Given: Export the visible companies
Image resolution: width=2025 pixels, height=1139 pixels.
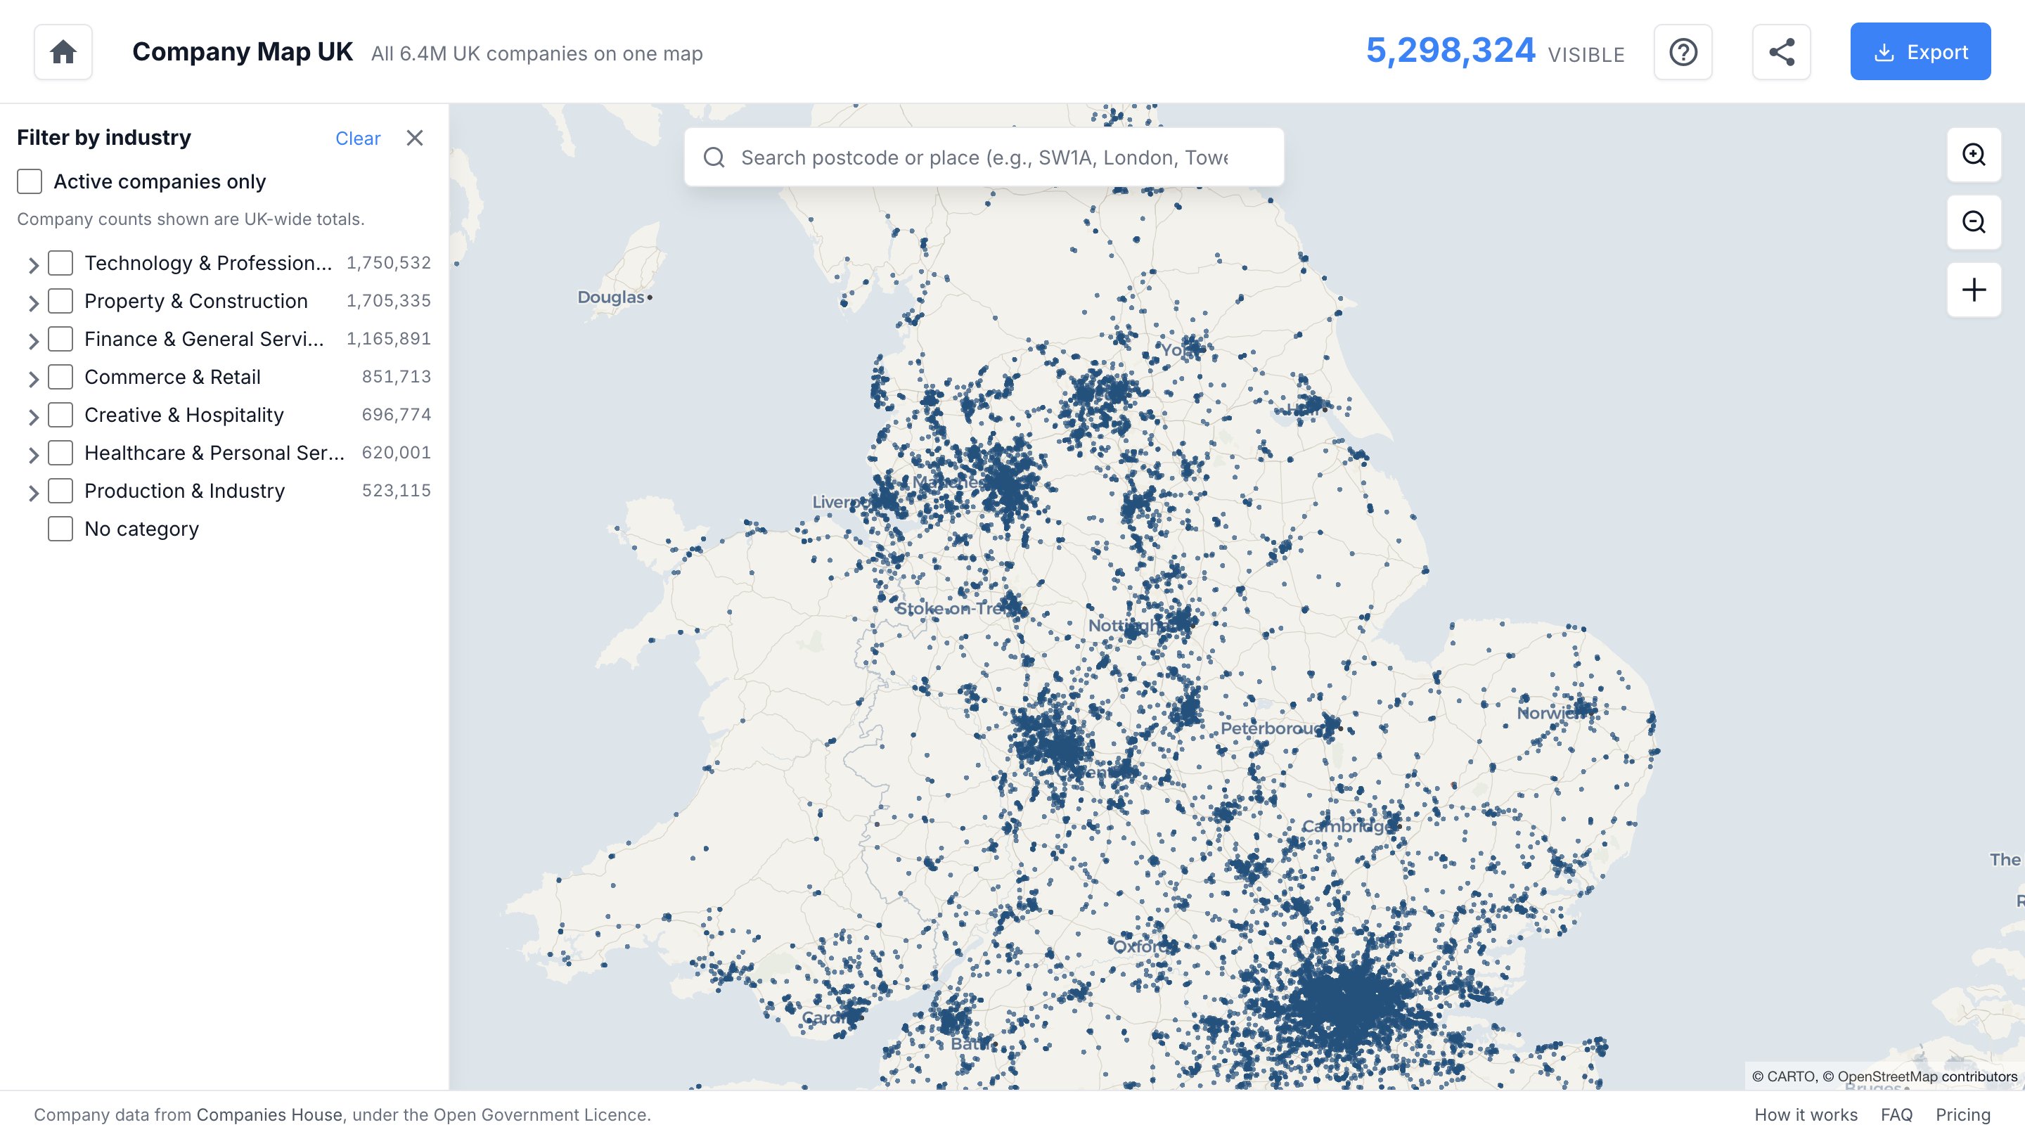Looking at the screenshot, I should (x=1920, y=52).
